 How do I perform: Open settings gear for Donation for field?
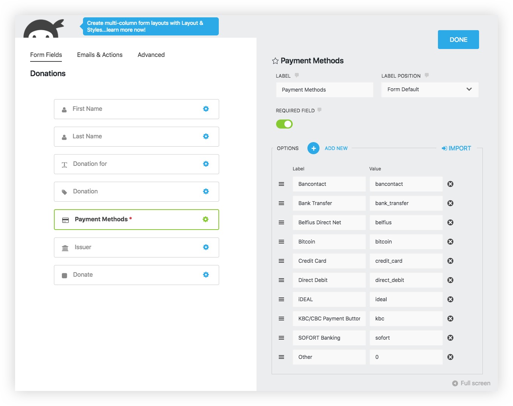click(x=206, y=164)
